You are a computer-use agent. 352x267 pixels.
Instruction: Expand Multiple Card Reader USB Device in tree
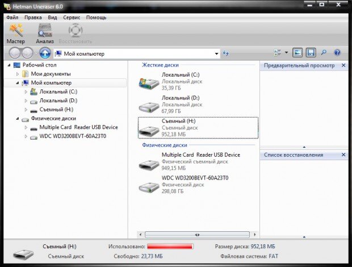point(26,127)
